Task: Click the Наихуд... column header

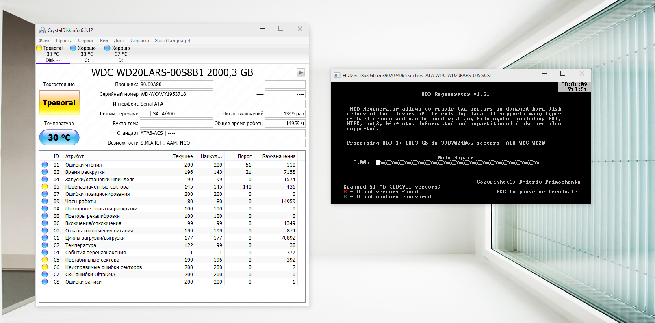Action: (x=210, y=156)
